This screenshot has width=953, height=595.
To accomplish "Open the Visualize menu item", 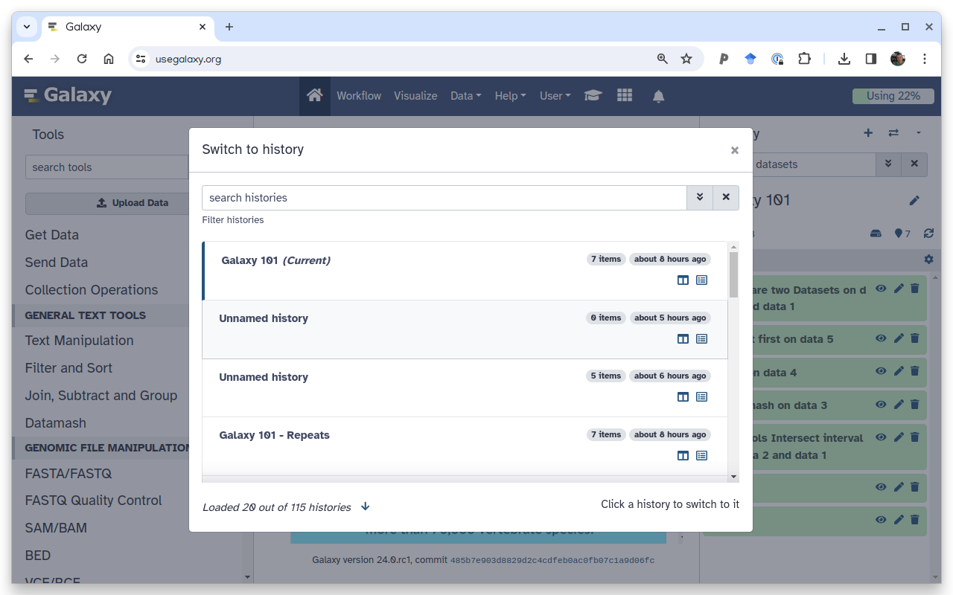I will [415, 96].
